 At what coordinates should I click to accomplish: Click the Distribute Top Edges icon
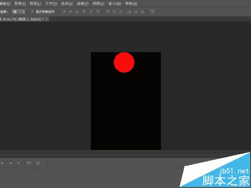pyautogui.click(x=108, y=12)
